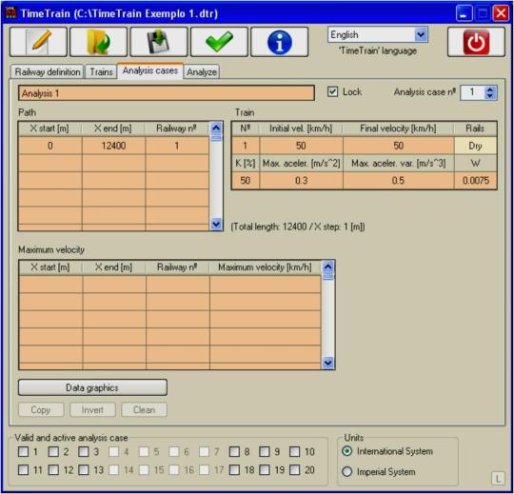
Task: Click the TimeTrain title bar app icon
Action: click(11, 12)
